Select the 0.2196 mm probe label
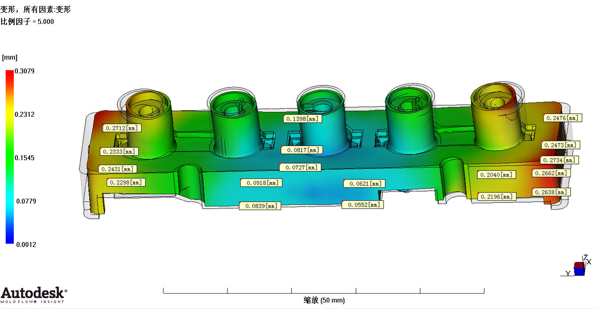Image resolution: width=598 pixels, height=309 pixels. point(497,197)
